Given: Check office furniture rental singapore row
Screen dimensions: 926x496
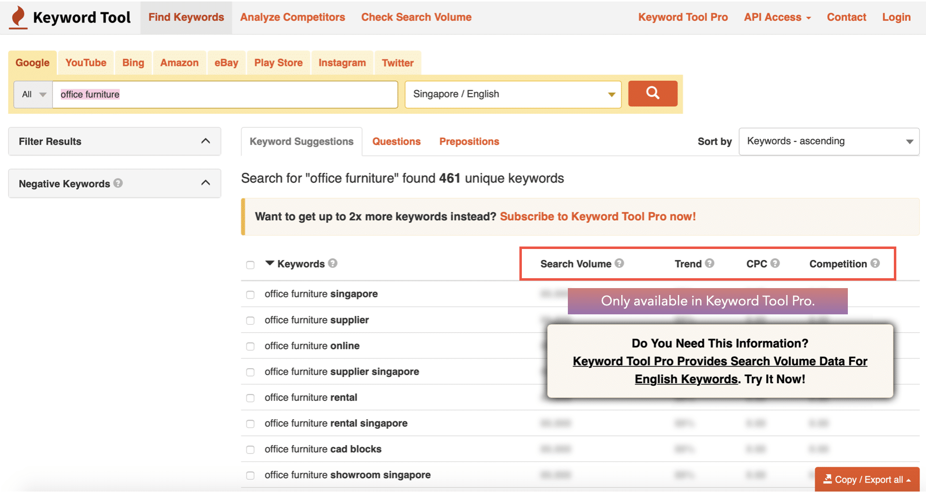Looking at the screenshot, I should click(x=250, y=424).
